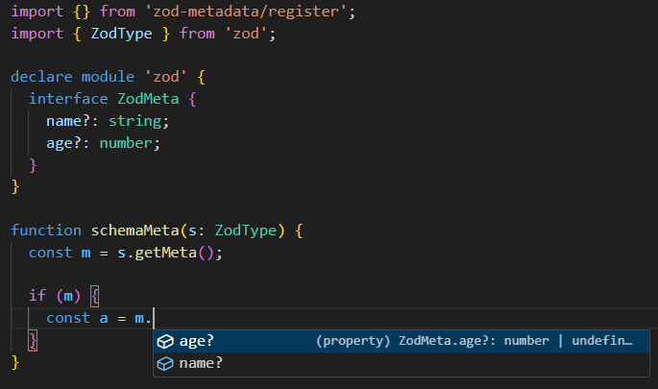
Task: Select the 'age?' autocomplete suggestion
Action: [402, 341]
